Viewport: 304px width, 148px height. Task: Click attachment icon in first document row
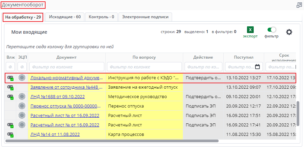[x=10, y=78]
